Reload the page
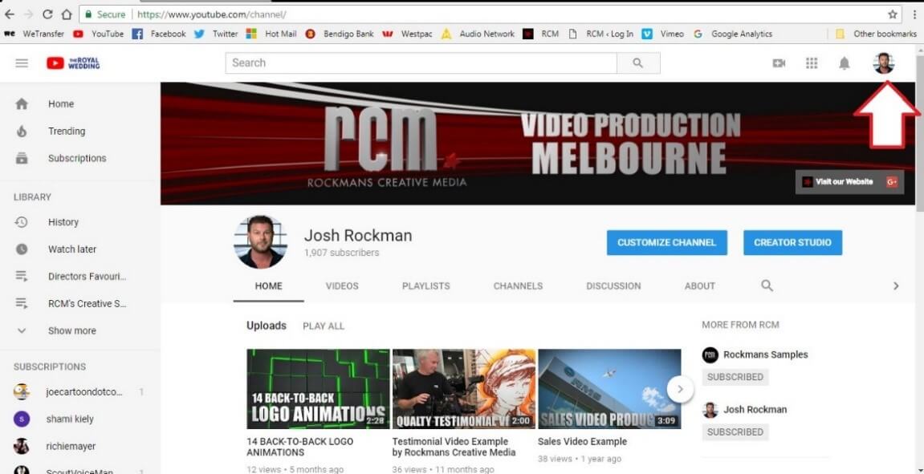Viewport: 924px width, 474px height. pos(47,14)
